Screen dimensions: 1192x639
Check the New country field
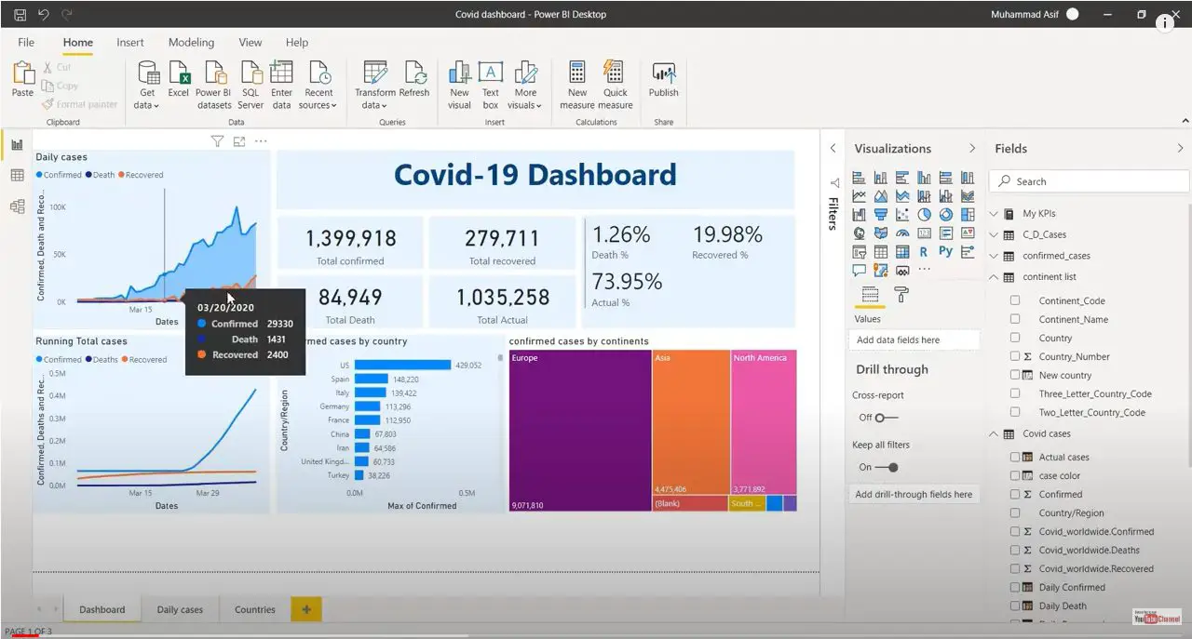(x=1015, y=375)
